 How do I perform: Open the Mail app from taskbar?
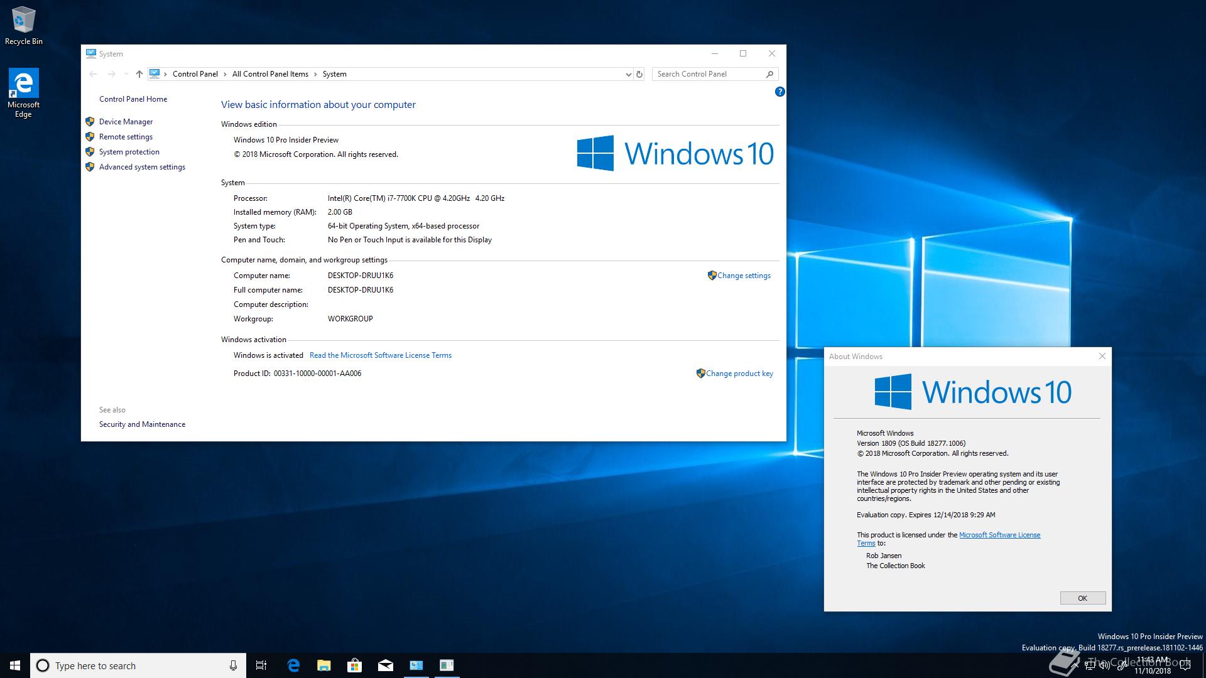[x=386, y=665]
